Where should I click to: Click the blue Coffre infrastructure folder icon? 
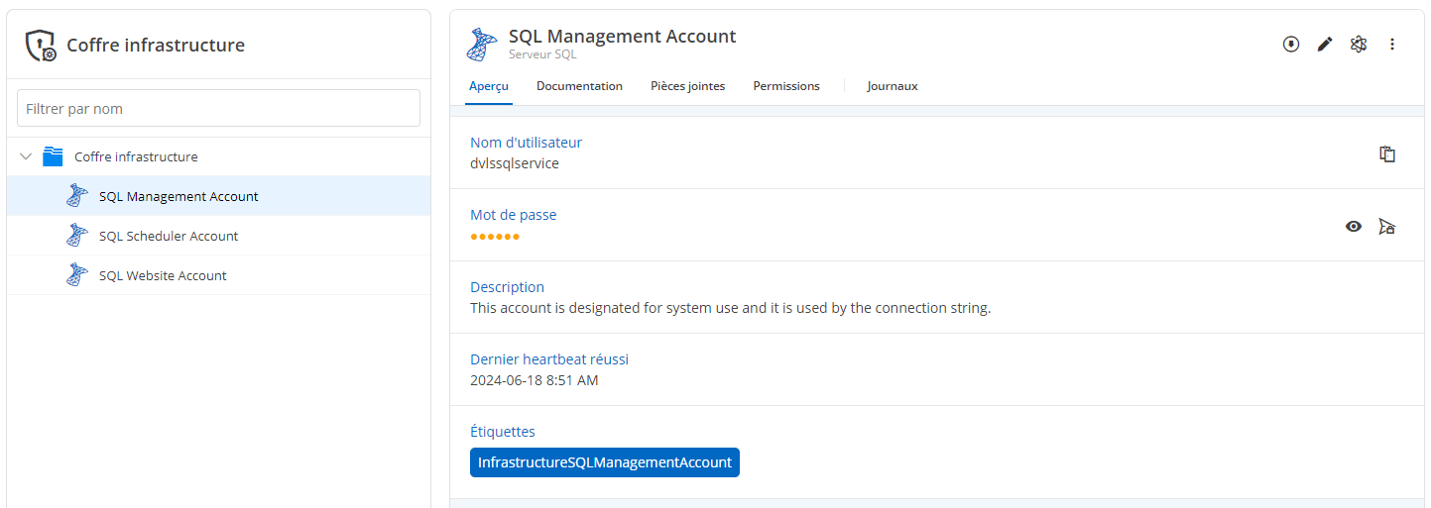(54, 156)
